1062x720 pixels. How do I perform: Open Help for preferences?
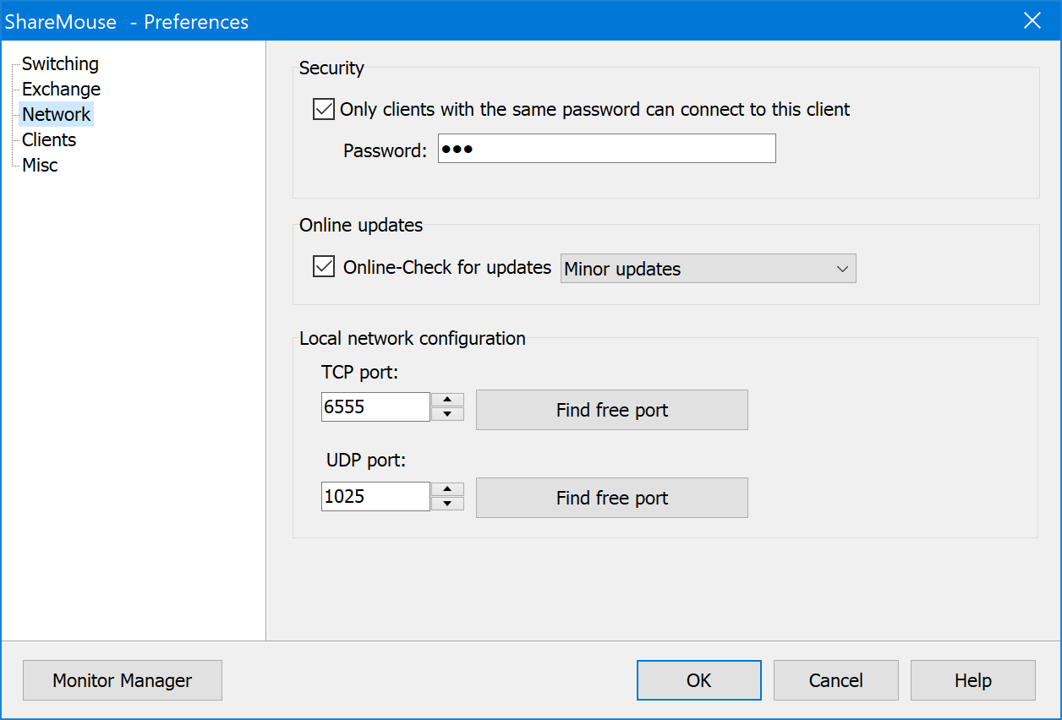972,680
